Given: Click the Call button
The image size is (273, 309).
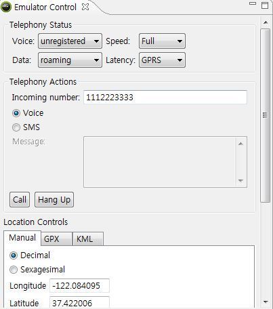Looking at the screenshot, I should tap(20, 200).
